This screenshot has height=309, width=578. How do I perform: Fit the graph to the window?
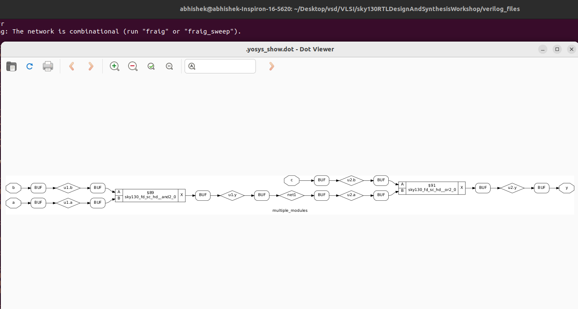pos(151,66)
